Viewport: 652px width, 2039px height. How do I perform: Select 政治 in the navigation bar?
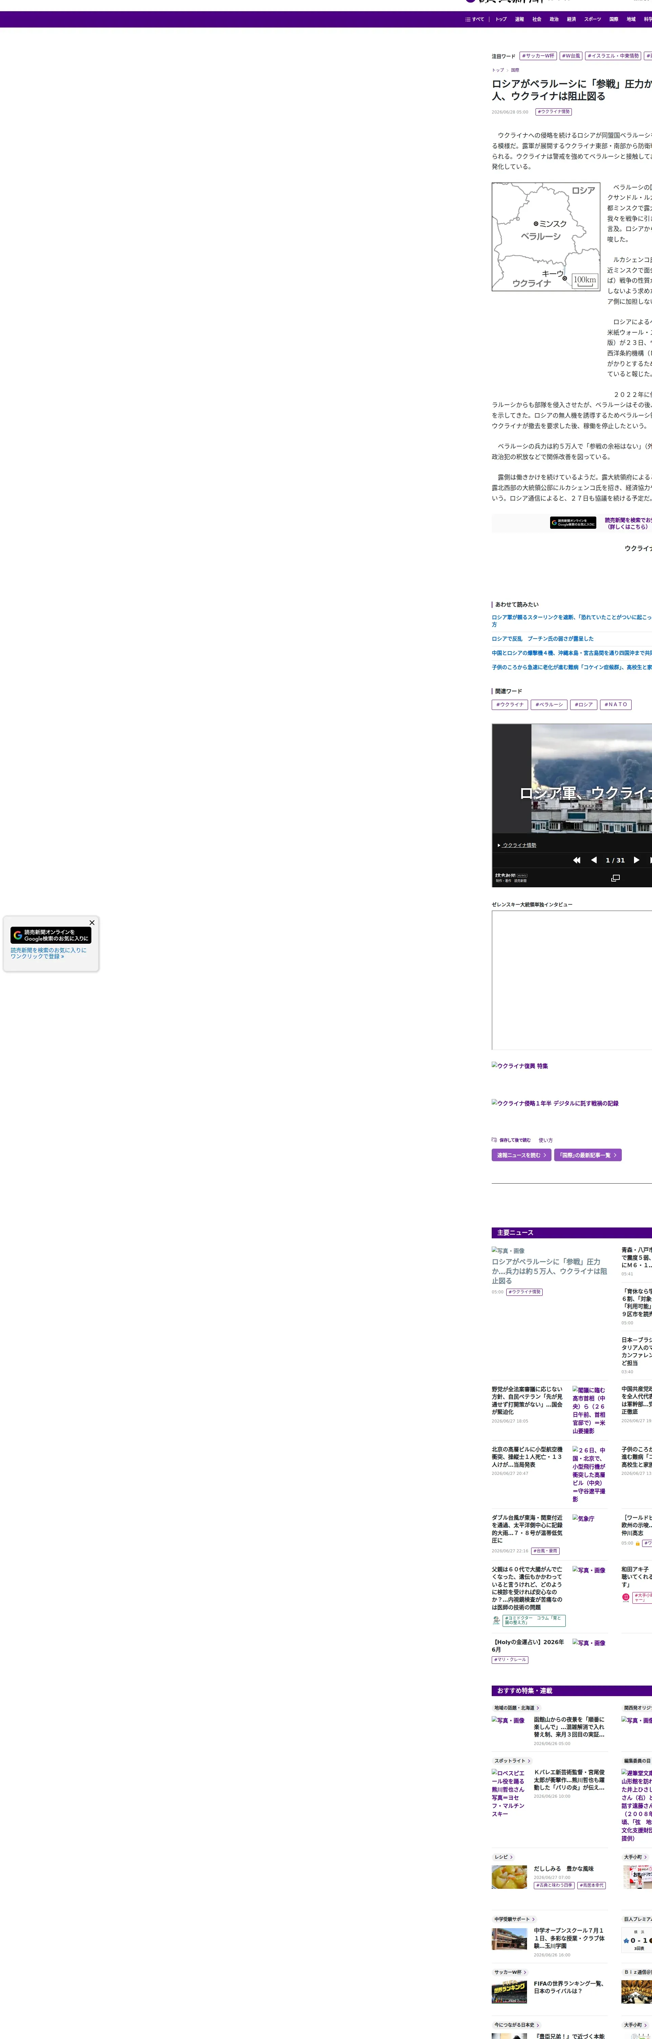click(554, 19)
